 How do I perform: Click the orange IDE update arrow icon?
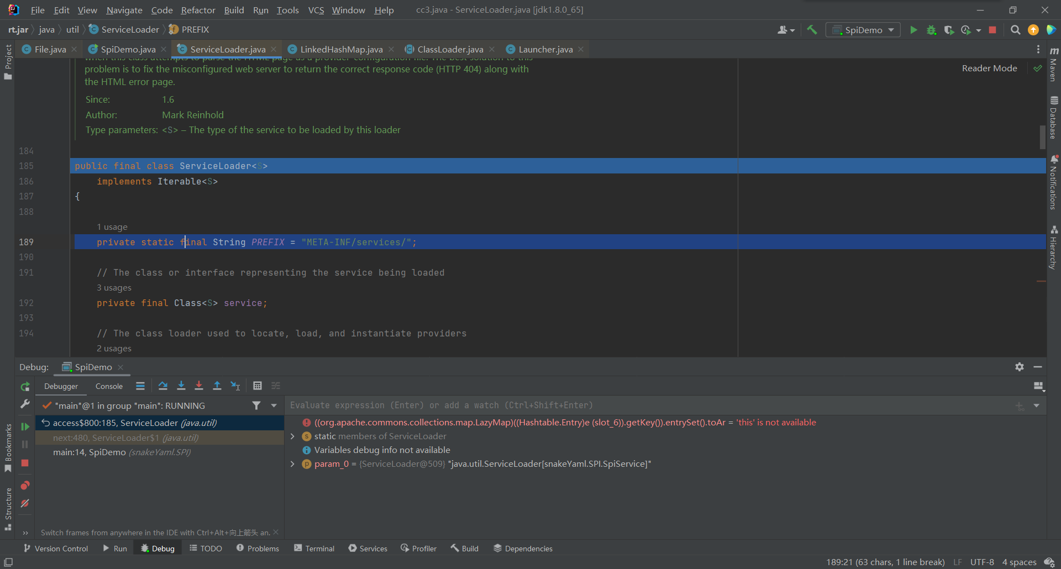point(1033,30)
